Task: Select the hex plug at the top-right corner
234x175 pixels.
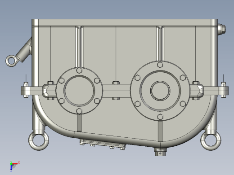Action: coord(222,29)
